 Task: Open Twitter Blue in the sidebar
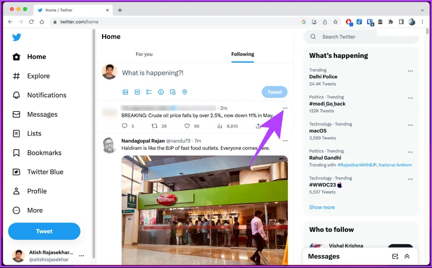38,172
